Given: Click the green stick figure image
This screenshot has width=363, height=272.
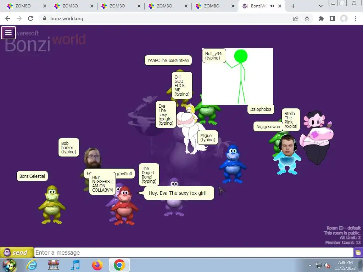Looking at the screenshot, I should tap(238, 76).
